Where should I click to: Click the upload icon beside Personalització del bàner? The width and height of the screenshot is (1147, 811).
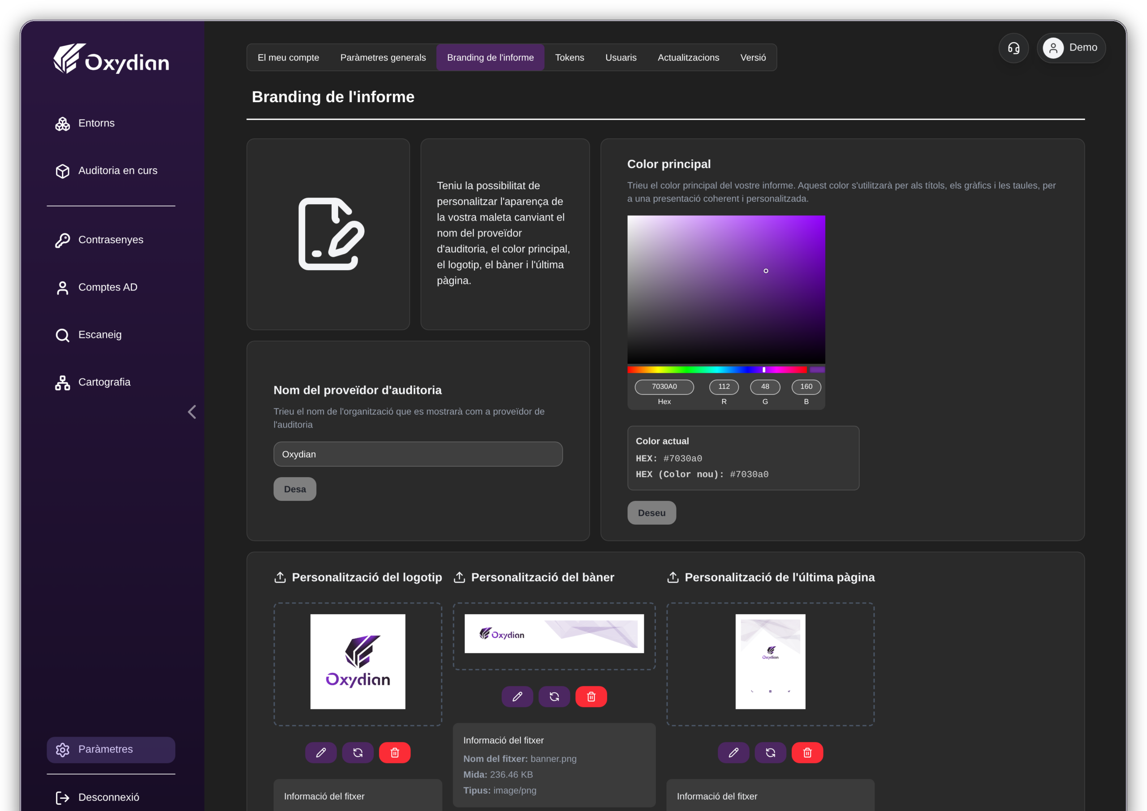(459, 577)
